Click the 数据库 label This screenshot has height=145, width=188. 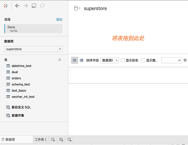(9, 41)
